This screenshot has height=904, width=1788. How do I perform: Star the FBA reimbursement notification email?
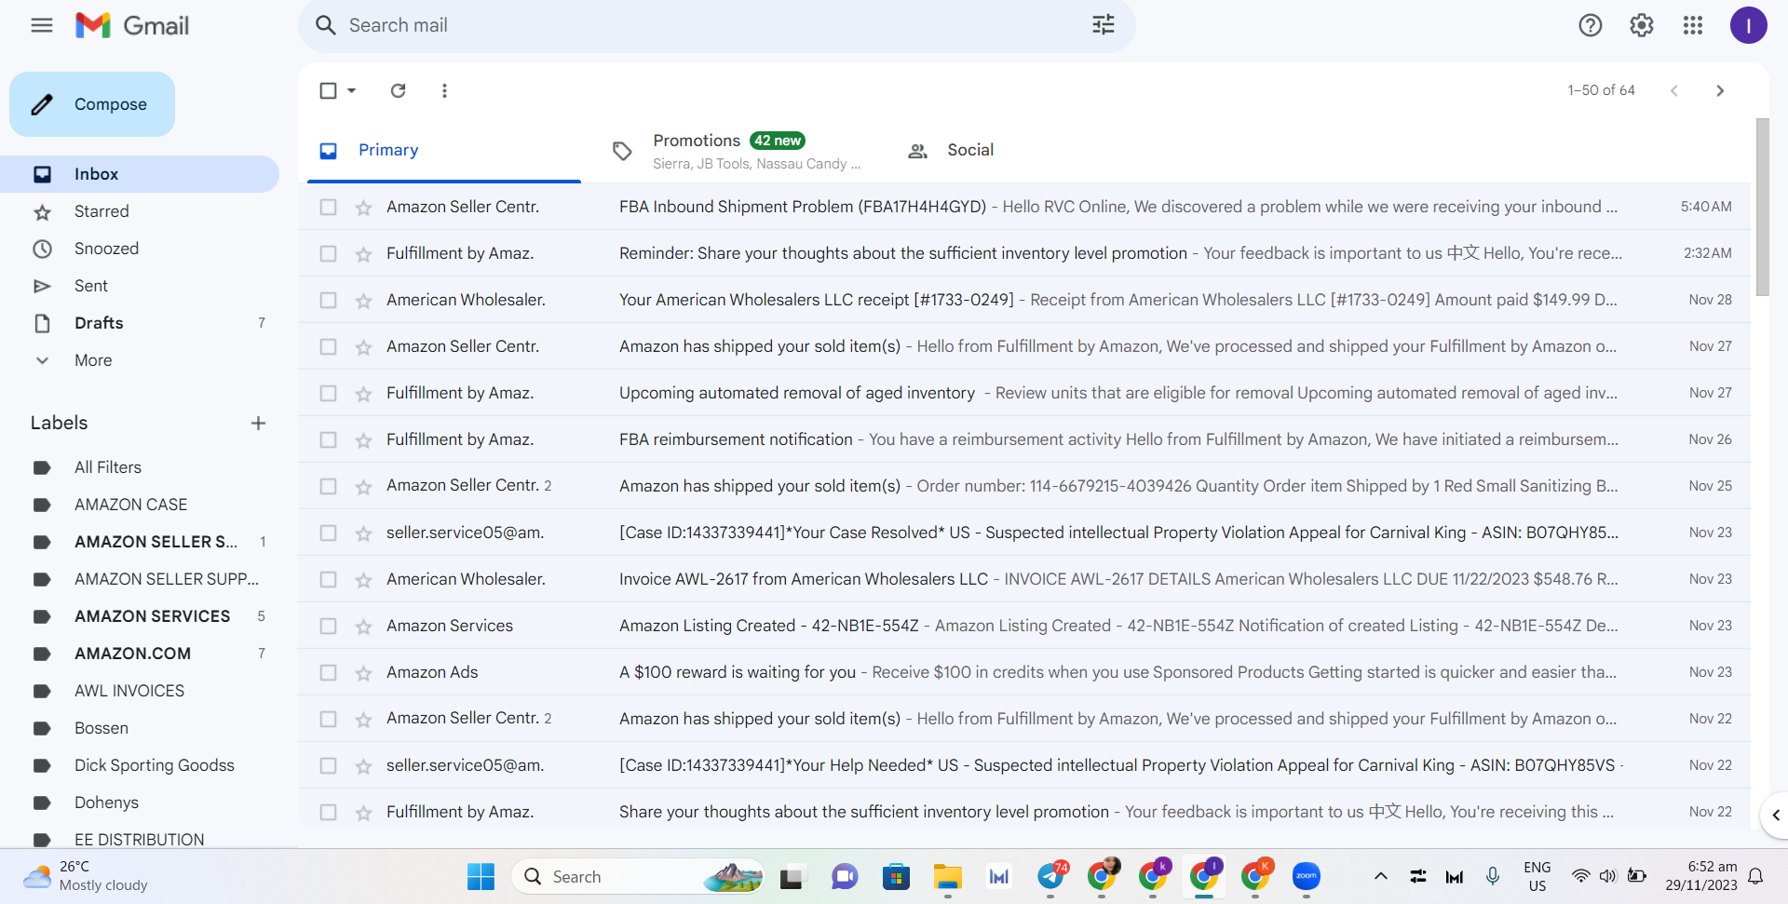pyautogui.click(x=363, y=440)
